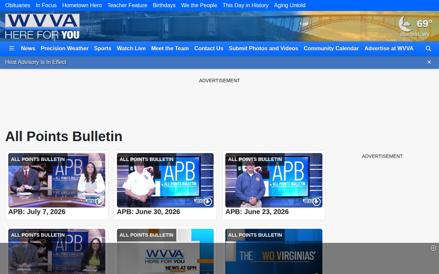Screen dimensions: 439x274
Task: Open the hamburger navigation menu
Action: point(12,49)
